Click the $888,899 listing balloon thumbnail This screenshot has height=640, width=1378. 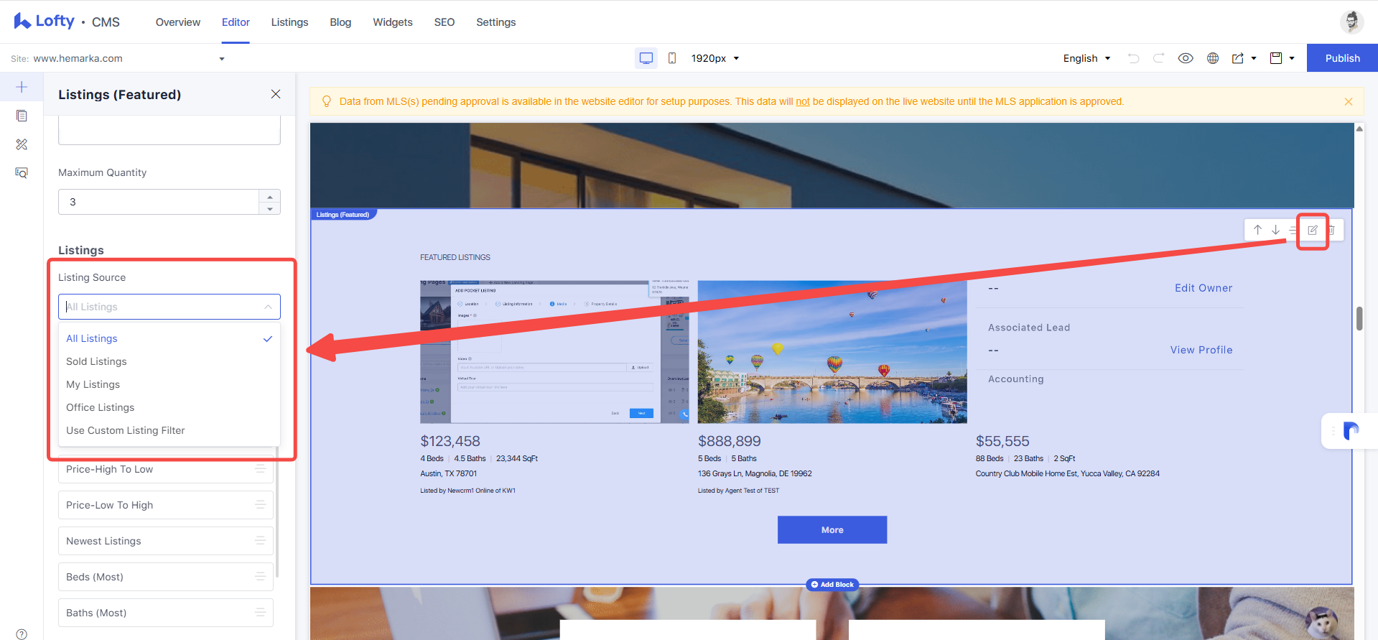(832, 352)
